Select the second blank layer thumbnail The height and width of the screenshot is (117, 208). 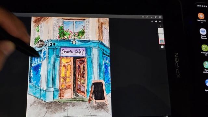pyautogui.click(x=161, y=36)
